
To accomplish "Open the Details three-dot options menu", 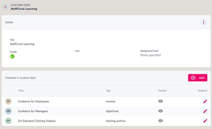I will click(x=203, y=22).
